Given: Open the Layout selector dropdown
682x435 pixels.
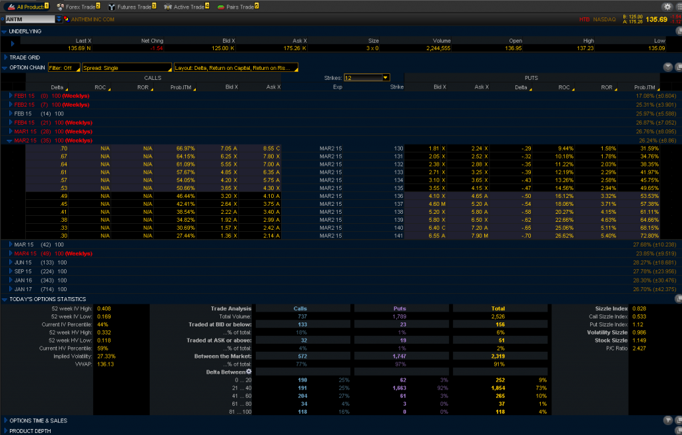Looking at the screenshot, I should 236,68.
